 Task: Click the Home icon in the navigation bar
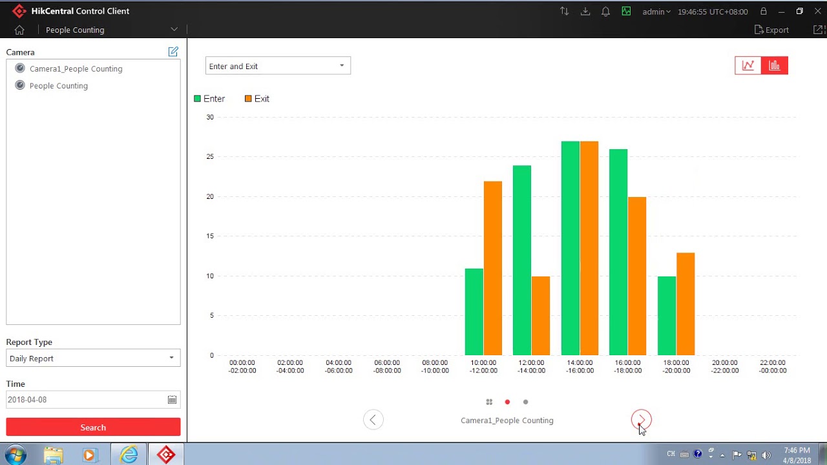click(x=19, y=30)
